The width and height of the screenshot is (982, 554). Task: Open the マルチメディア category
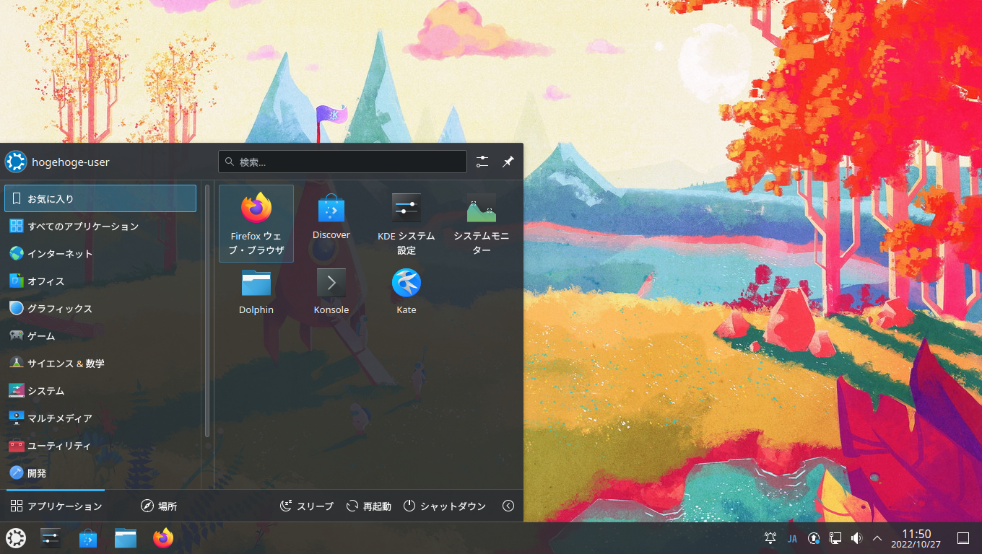100,418
